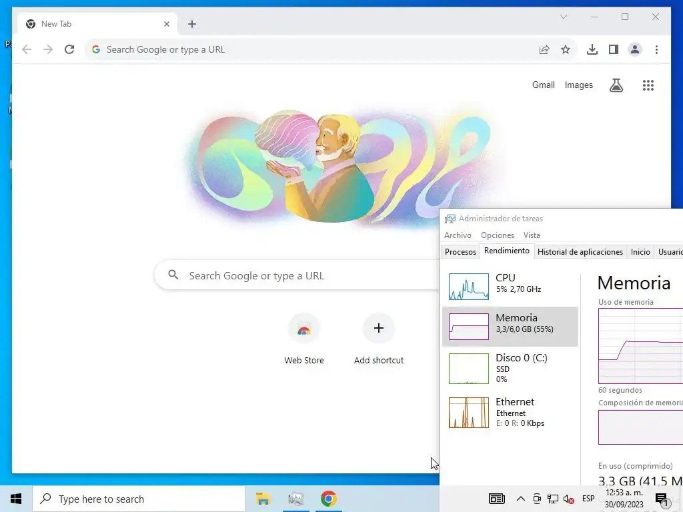The height and width of the screenshot is (512, 683).
Task: Go forward in Chrome navigation
Action: [x=48, y=49]
